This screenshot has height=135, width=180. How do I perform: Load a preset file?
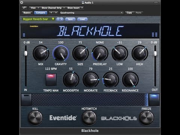click(82, 19)
